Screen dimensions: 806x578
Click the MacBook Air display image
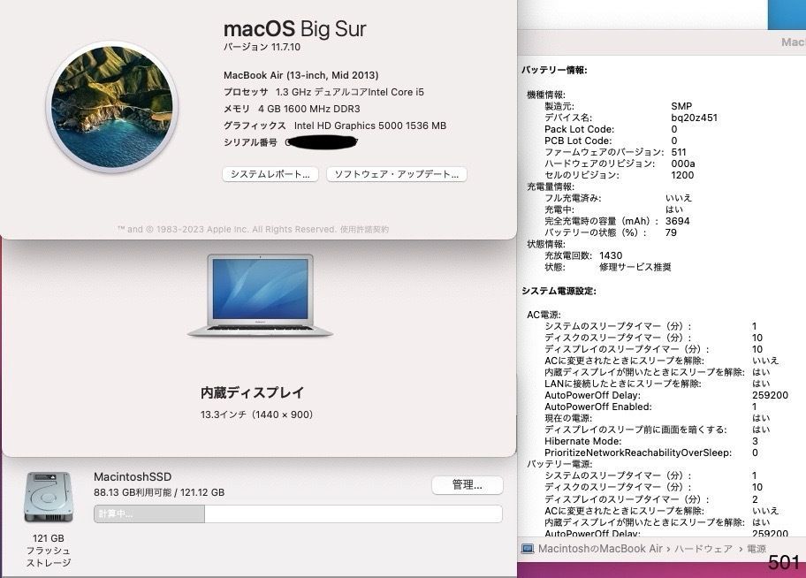tap(260, 296)
